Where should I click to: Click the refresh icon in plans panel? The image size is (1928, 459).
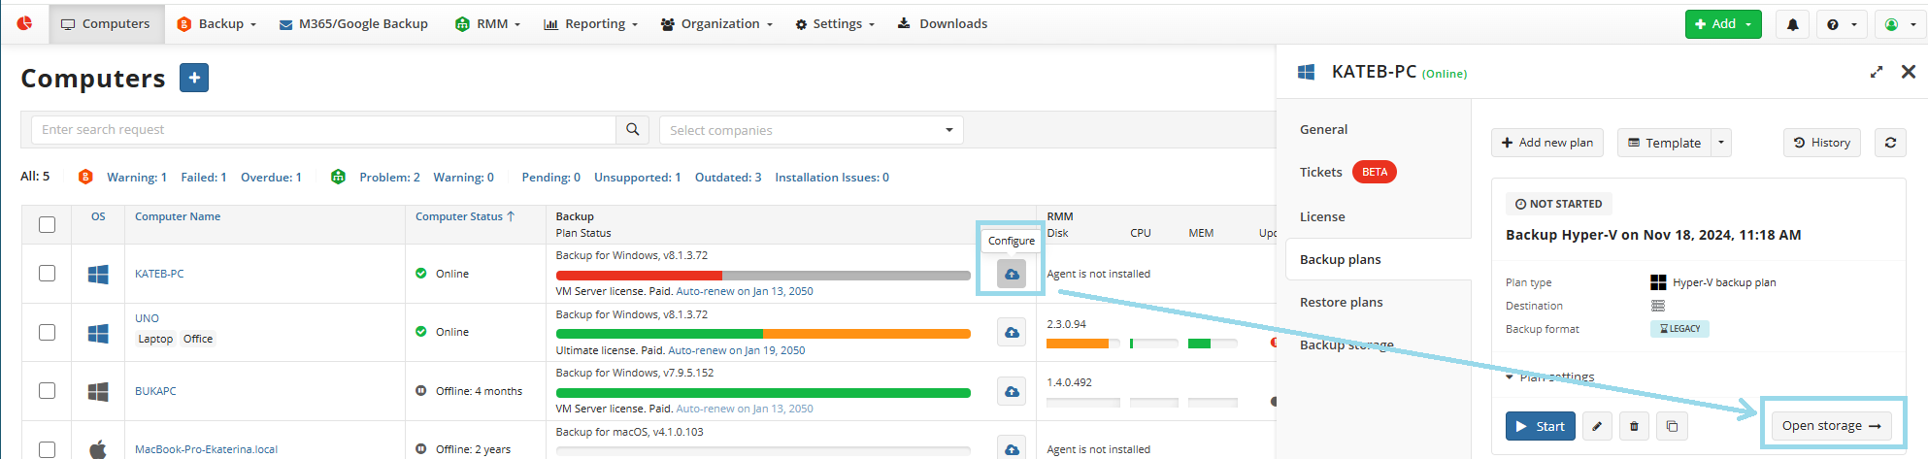pyautogui.click(x=1890, y=143)
